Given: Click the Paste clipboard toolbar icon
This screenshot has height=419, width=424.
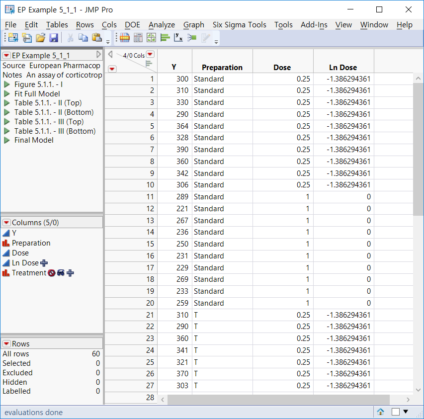Looking at the screenshot, I should (97, 38).
